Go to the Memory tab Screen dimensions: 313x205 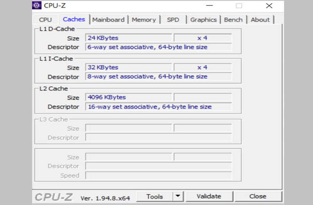pos(144,20)
